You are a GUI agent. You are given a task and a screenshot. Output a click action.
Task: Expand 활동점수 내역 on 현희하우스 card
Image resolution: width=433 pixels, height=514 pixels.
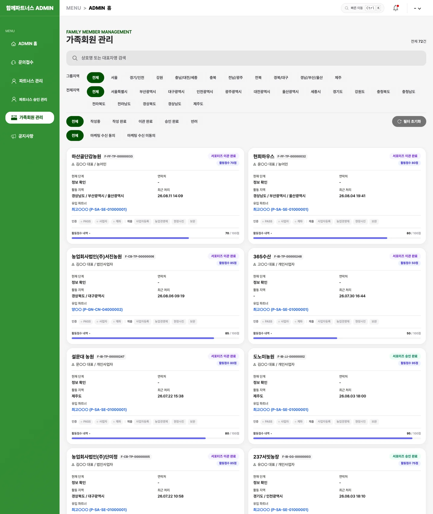coord(262,233)
